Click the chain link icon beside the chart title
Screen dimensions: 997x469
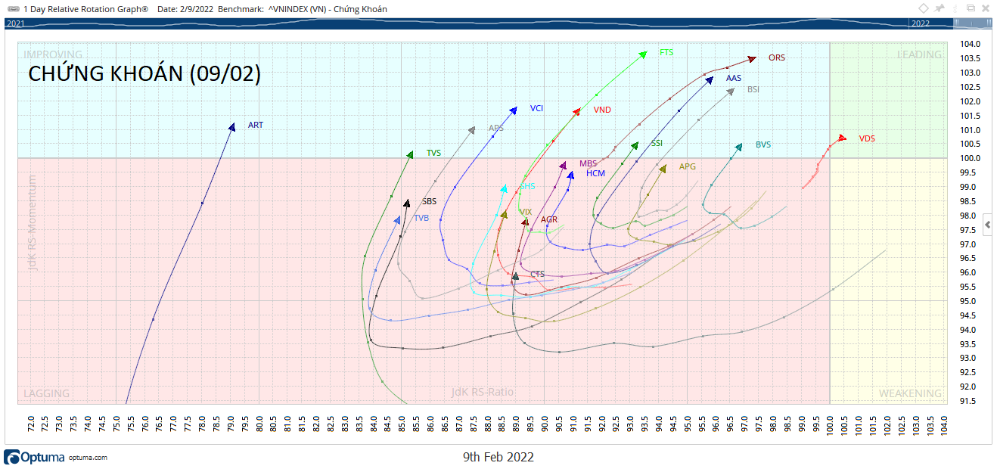point(13,9)
